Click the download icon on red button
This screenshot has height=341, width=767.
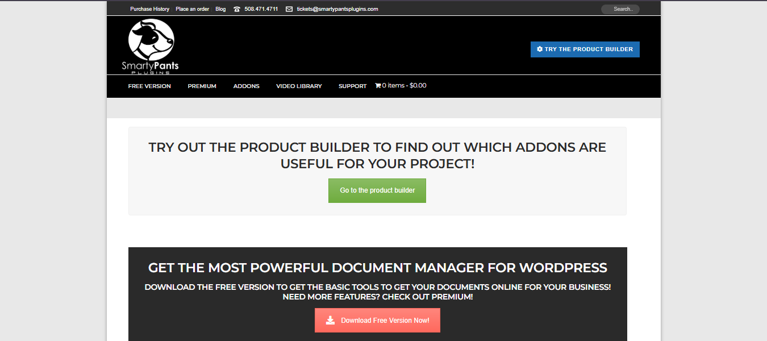pyautogui.click(x=331, y=321)
